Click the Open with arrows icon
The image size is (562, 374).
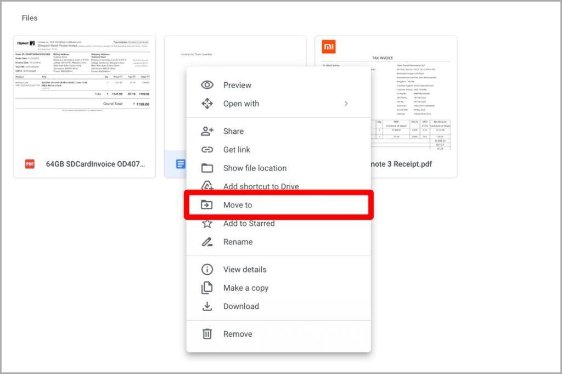tap(207, 104)
